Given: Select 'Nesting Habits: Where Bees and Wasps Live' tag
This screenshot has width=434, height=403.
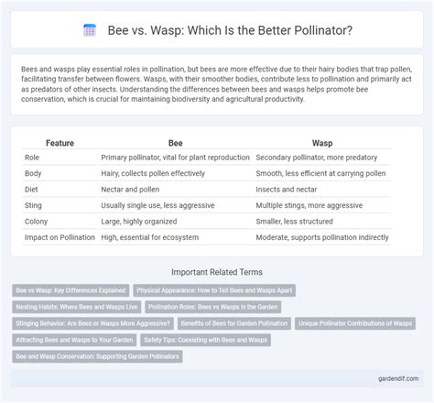Looking at the screenshot, I should 77,307.
